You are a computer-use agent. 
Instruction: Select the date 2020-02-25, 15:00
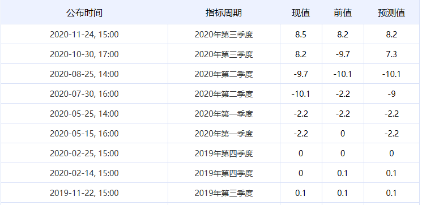coord(84,153)
